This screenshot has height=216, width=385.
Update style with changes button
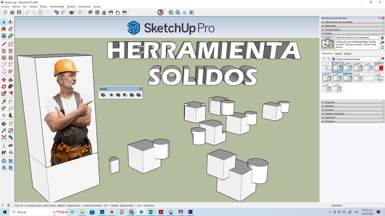(x=382, y=47)
